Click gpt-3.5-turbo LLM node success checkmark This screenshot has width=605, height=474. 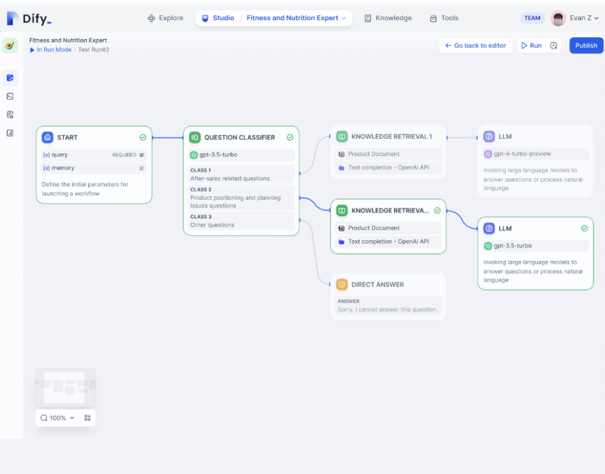click(x=585, y=229)
